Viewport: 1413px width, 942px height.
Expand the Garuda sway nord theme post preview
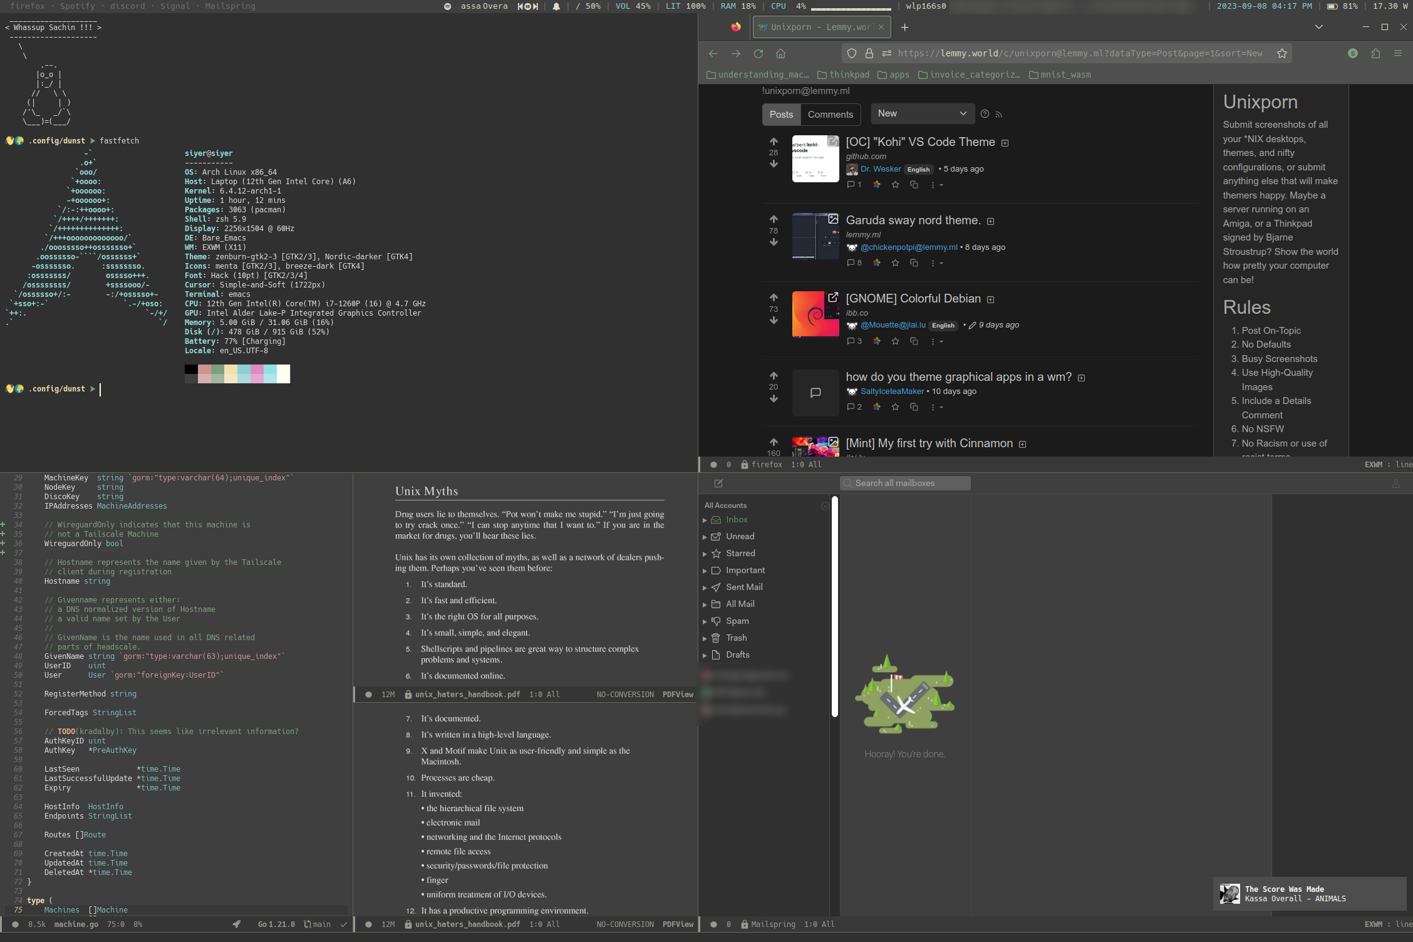(990, 221)
